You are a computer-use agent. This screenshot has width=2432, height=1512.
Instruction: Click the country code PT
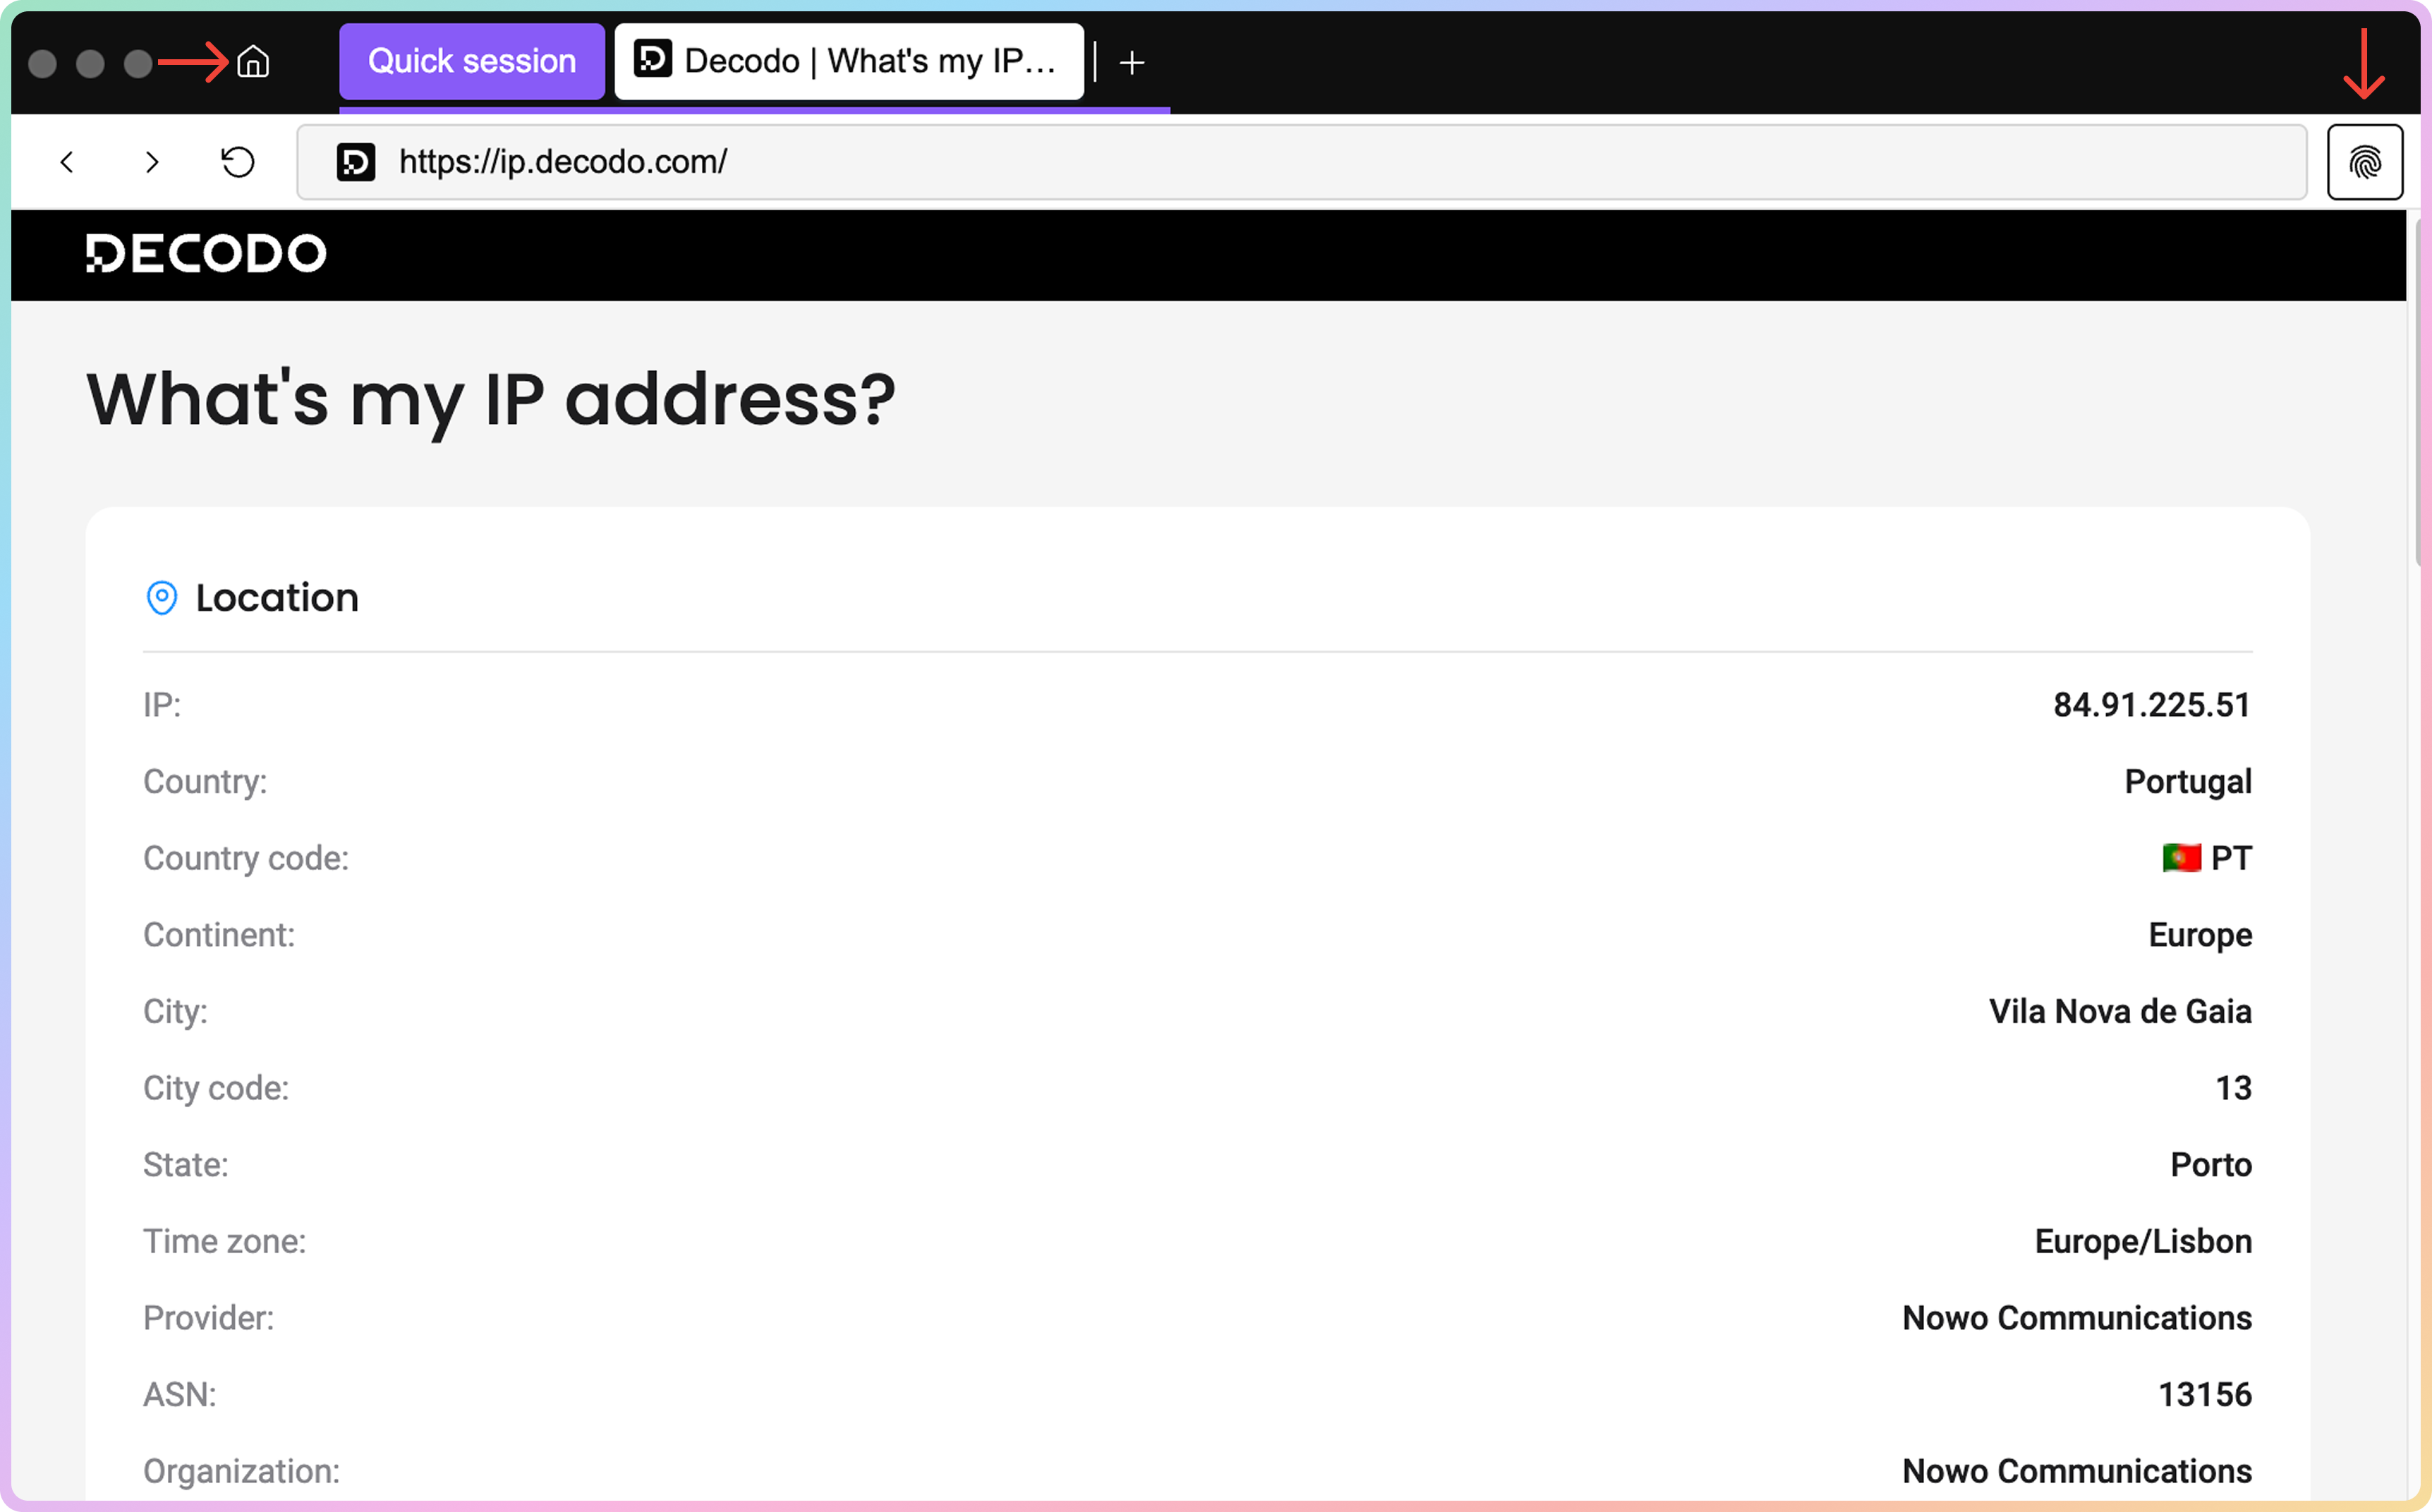pos(2231,858)
